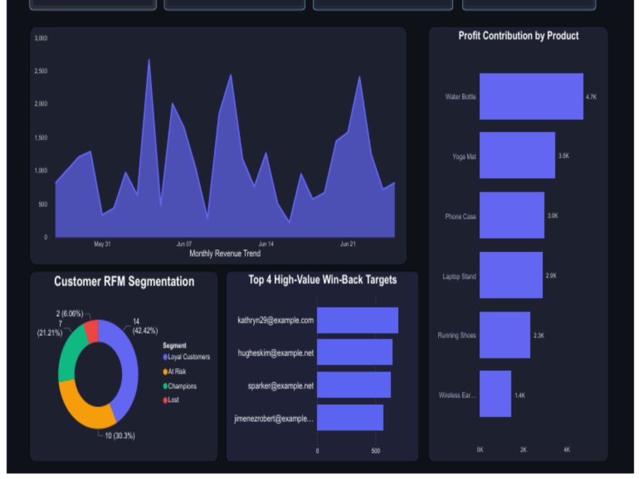Click the Water Bottle profit bar
Screen dimensions: 639x479
coord(531,96)
